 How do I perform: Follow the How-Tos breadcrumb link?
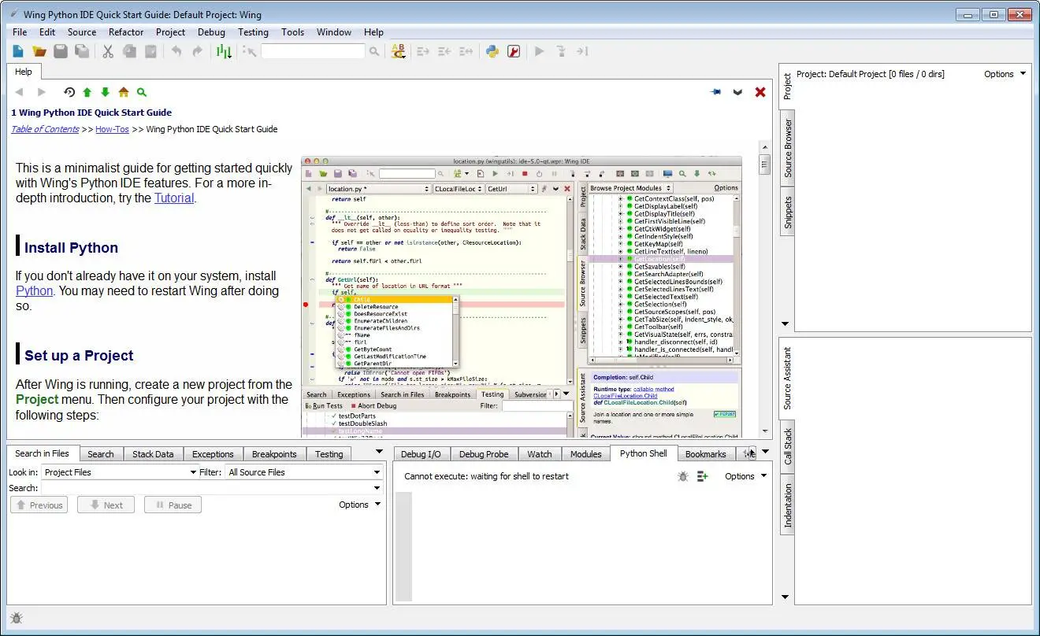(113, 129)
